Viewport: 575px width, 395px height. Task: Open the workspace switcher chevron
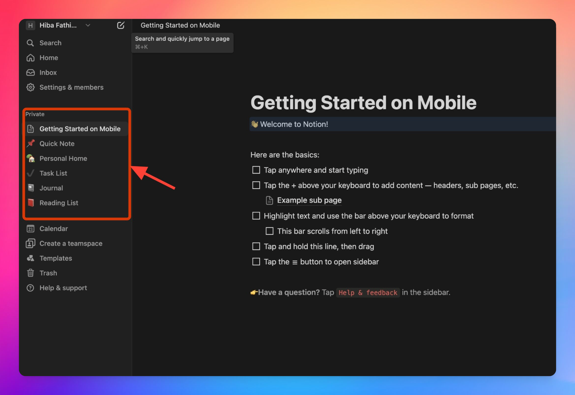[x=88, y=25]
